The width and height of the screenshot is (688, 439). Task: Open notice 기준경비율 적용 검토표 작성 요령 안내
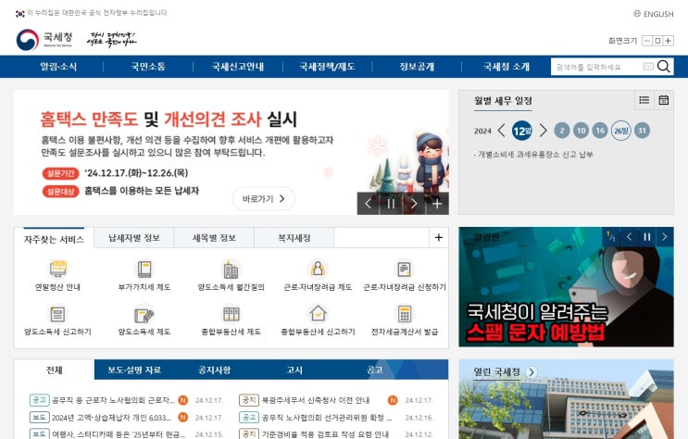tap(325, 434)
